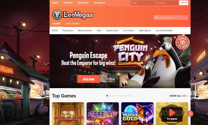Expand Show All 186 top games
This screenshot has height=125, width=208.
(179, 96)
